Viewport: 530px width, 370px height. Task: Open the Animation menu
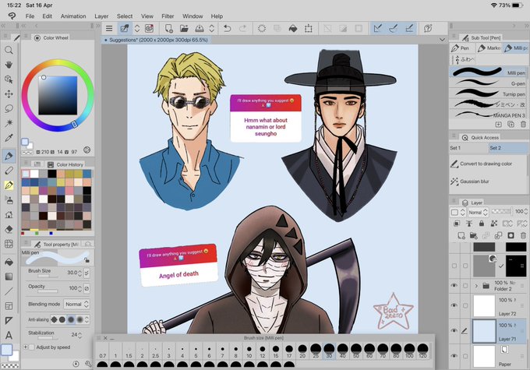coord(73,16)
